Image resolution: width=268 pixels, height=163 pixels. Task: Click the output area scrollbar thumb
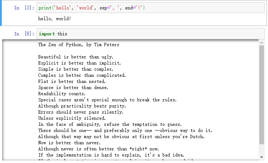tap(261, 95)
